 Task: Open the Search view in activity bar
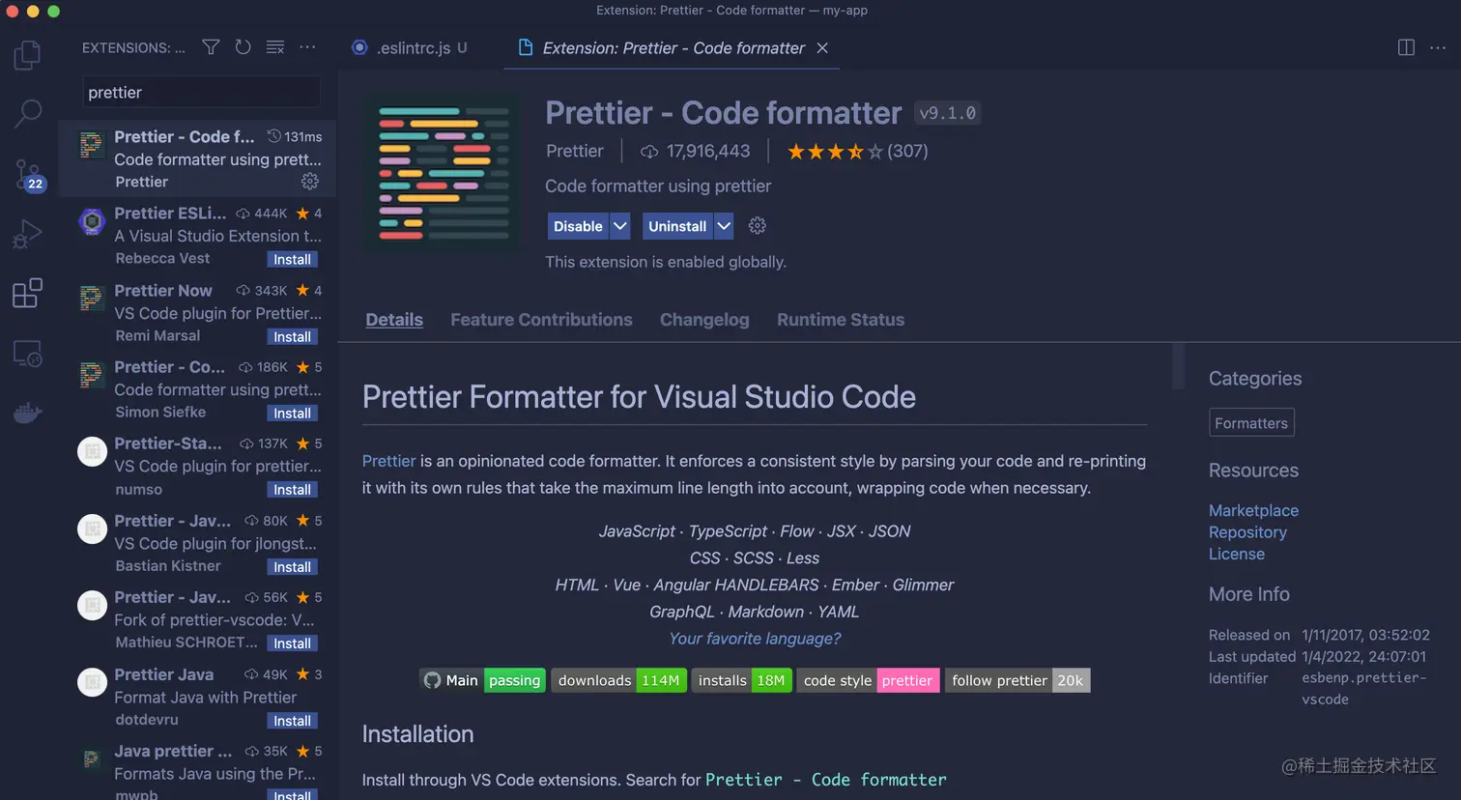click(x=28, y=114)
